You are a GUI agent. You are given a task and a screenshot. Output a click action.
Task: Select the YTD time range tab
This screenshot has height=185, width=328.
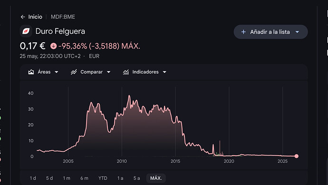pos(103,178)
